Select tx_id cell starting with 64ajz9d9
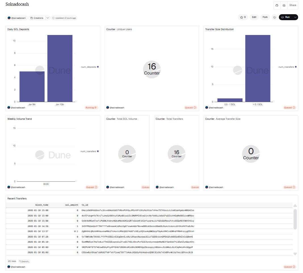Screen dimensions: 303x273 (x=138, y=210)
